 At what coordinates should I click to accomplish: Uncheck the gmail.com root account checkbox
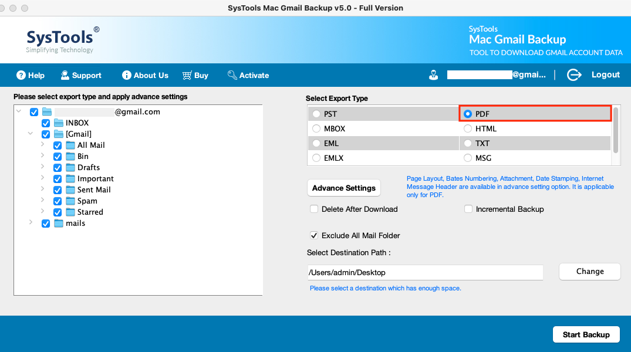pos(34,112)
